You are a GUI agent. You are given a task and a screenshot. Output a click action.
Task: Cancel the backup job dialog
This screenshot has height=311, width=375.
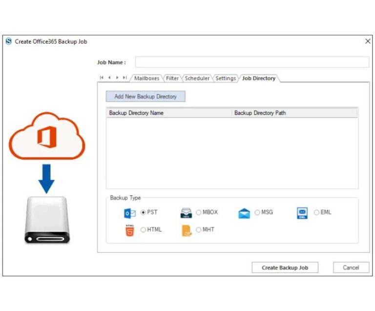coord(351,268)
